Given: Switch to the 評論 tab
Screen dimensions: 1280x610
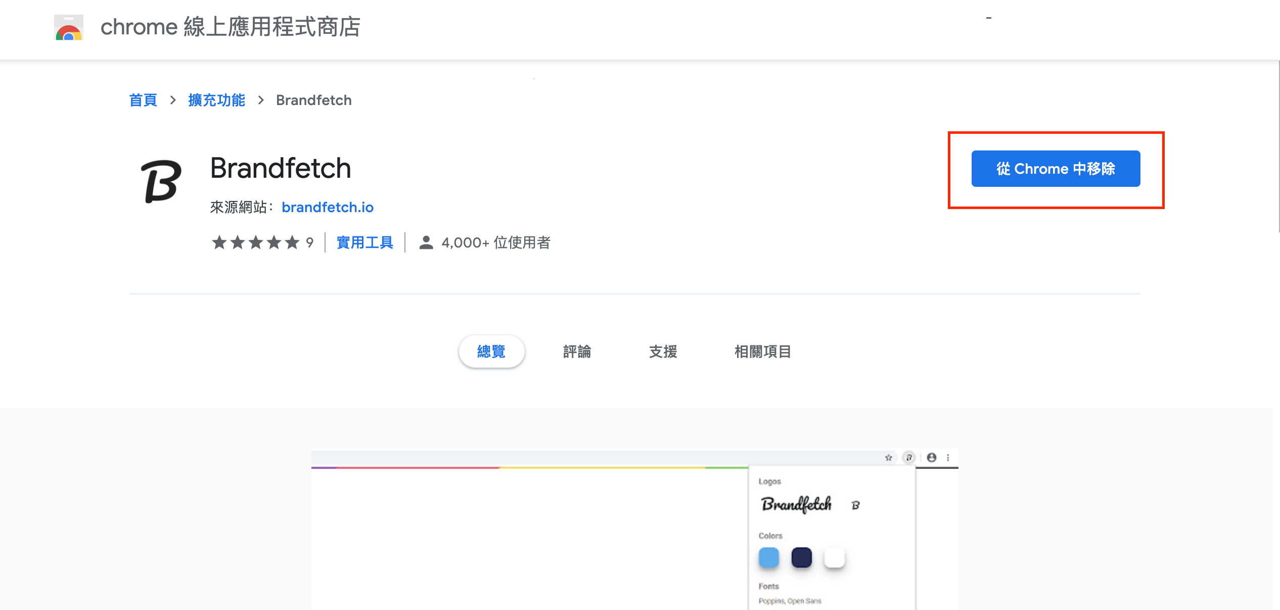Looking at the screenshot, I should pos(577,351).
